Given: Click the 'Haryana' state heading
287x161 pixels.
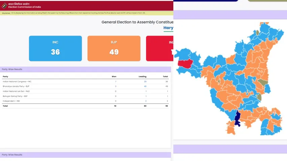Looking at the screenshot, I should click(168, 28).
